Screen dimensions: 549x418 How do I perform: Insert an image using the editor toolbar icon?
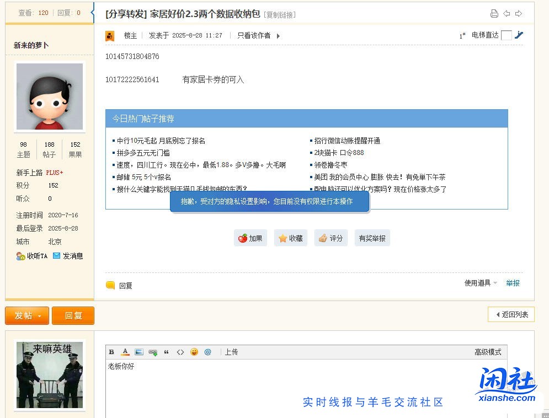coord(139,351)
